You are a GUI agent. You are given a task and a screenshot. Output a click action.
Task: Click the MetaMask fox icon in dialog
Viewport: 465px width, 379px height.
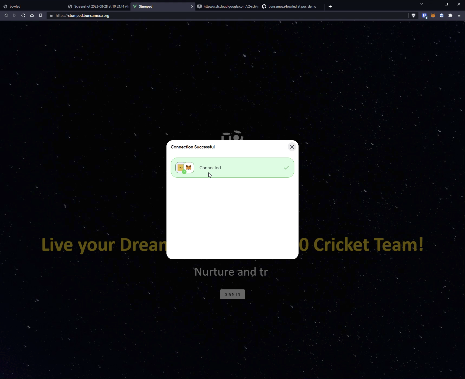[189, 168]
